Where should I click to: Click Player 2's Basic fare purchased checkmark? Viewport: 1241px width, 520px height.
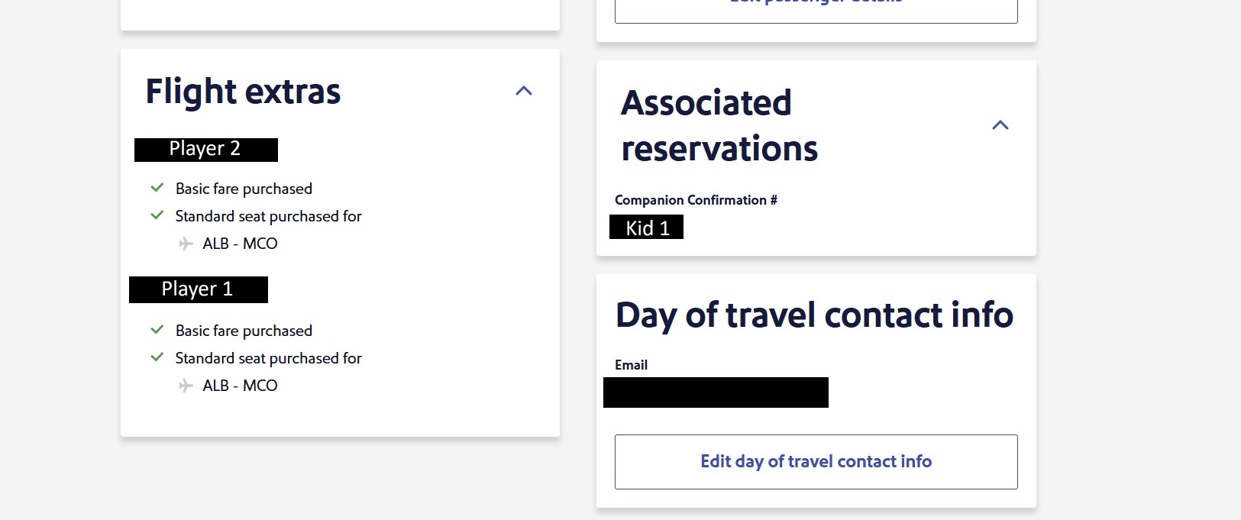(x=157, y=188)
